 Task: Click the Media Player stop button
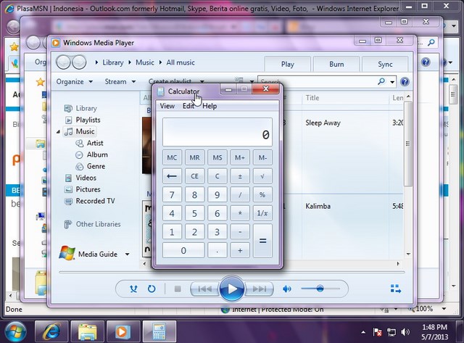(178, 289)
